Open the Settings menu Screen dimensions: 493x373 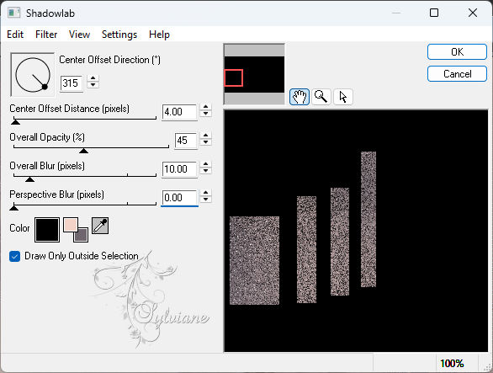(x=119, y=35)
